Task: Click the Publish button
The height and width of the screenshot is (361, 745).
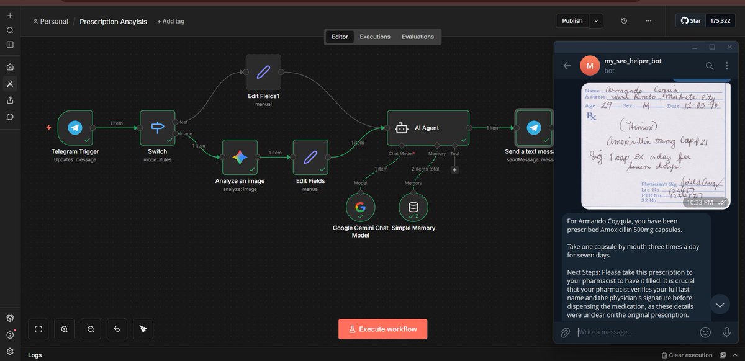Action: tap(572, 20)
